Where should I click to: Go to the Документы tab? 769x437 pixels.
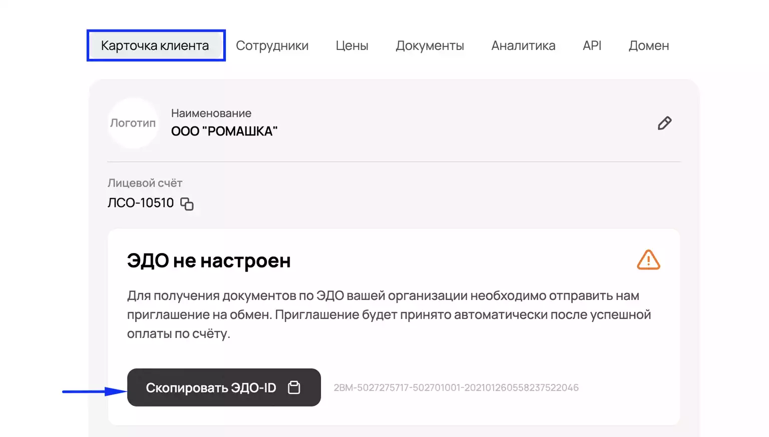(430, 45)
